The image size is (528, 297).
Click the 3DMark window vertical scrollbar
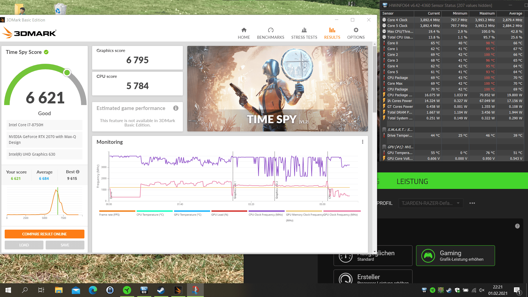[x=375, y=79]
